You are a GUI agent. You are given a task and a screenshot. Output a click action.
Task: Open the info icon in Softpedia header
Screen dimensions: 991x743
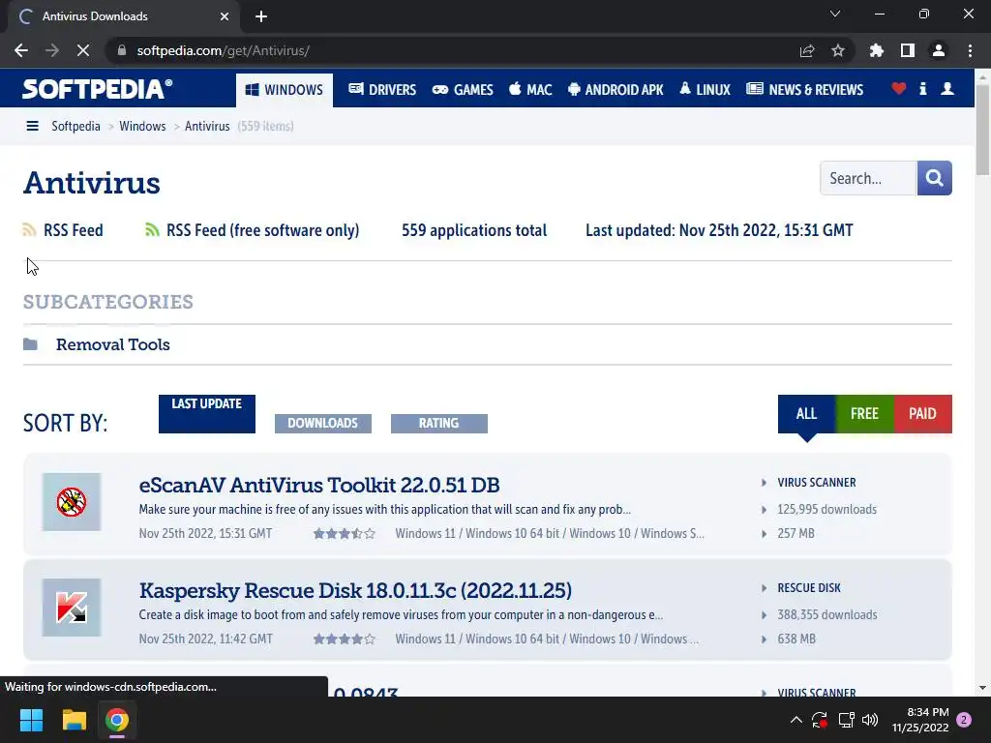coord(922,88)
